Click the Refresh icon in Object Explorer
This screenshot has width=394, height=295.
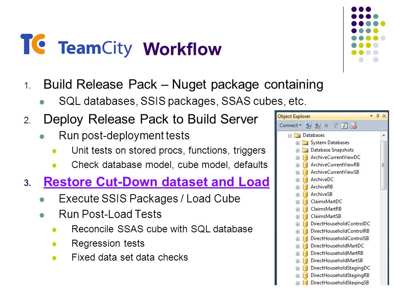[344, 126]
